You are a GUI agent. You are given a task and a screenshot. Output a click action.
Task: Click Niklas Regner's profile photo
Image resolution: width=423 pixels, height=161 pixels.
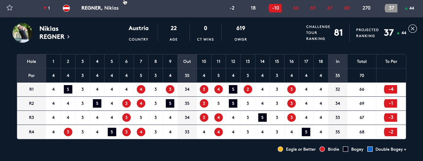[22, 33]
